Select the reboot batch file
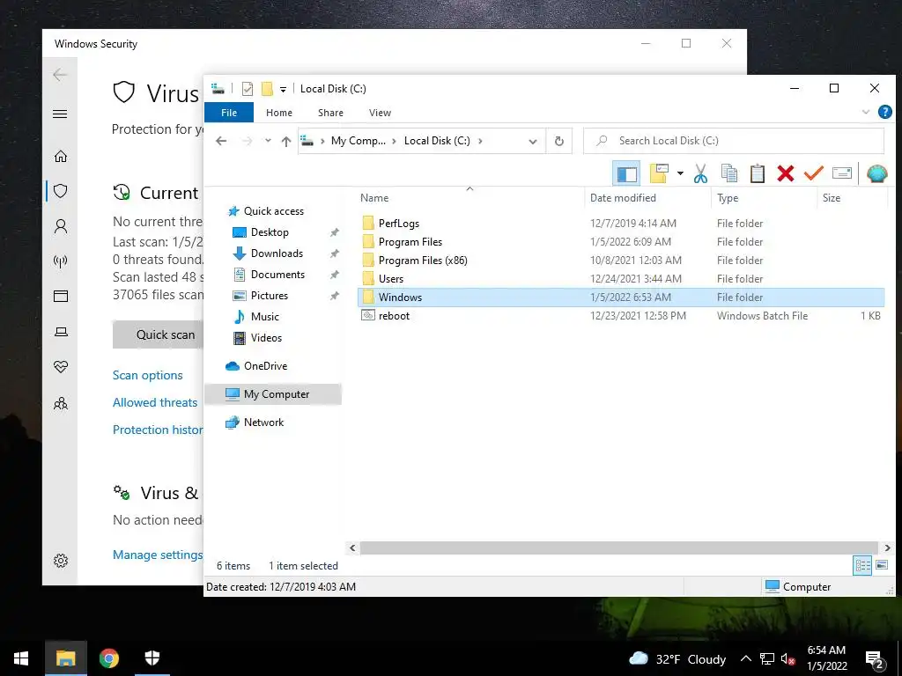 click(x=394, y=316)
